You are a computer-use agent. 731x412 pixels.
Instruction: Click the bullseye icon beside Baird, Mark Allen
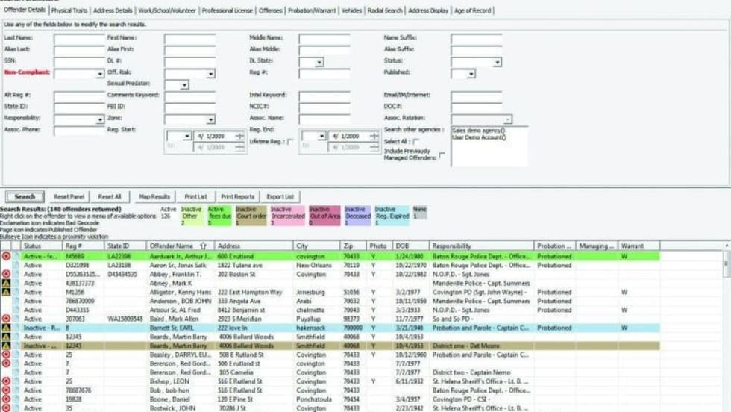pyautogui.click(x=6, y=319)
